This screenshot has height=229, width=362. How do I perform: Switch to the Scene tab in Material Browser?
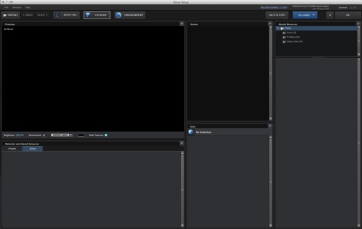[33, 149]
